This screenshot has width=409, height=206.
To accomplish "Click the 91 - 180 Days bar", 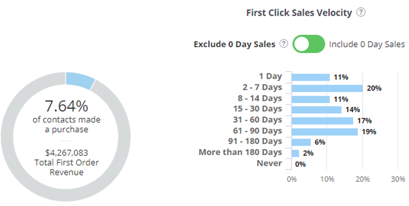I will 301,142.
